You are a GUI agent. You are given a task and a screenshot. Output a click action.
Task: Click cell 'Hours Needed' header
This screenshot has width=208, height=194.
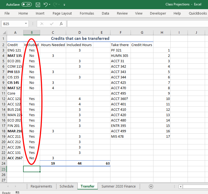pyautogui.click(x=53, y=45)
